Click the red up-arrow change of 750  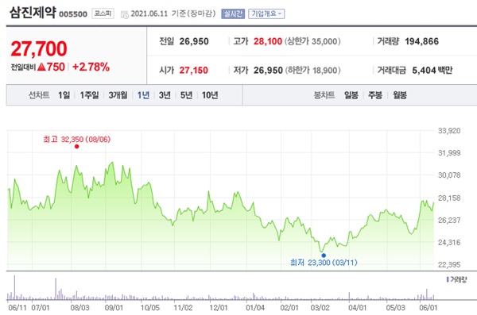(x=51, y=67)
